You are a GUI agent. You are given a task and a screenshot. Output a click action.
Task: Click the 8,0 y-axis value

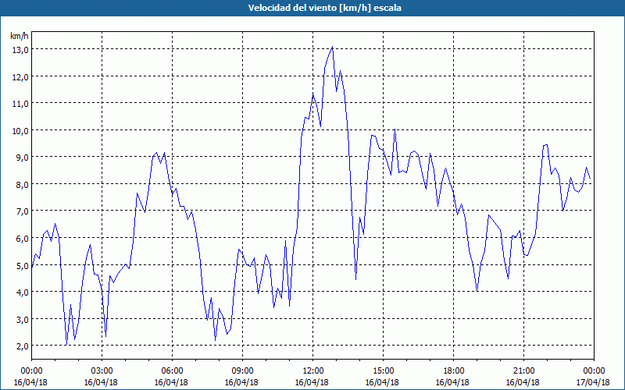[x=23, y=184]
